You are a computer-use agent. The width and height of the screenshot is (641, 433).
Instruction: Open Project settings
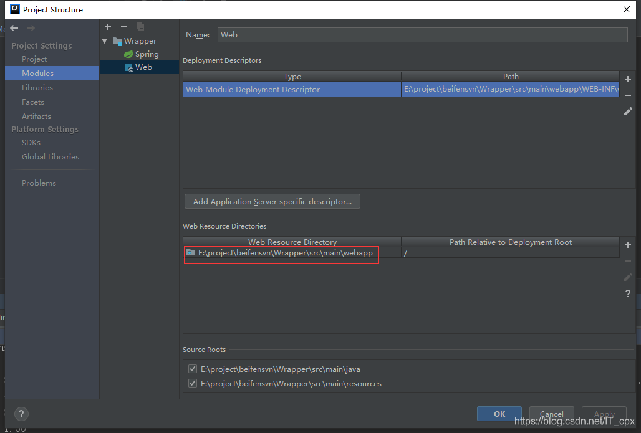[34, 59]
